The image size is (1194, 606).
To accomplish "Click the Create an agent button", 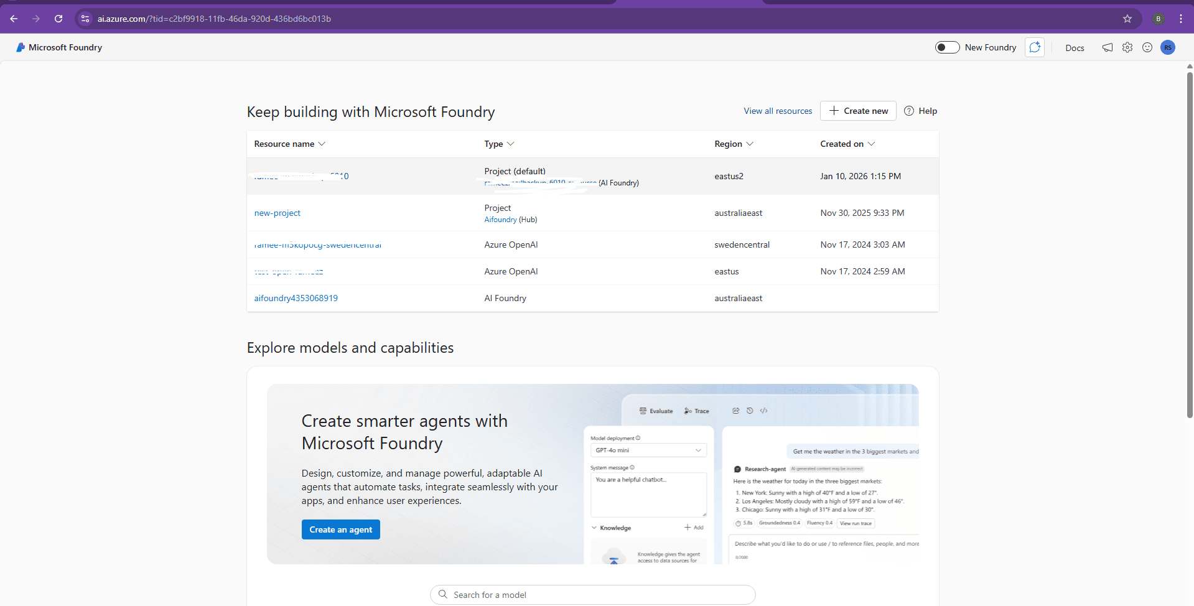I will pos(340,529).
